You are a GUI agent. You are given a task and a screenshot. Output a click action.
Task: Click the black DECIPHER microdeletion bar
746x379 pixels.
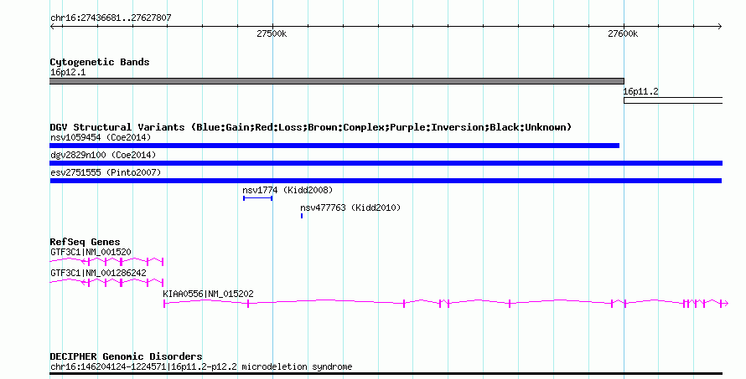point(386,374)
